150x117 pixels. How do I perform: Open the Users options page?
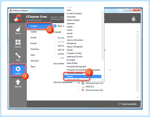[33, 55]
